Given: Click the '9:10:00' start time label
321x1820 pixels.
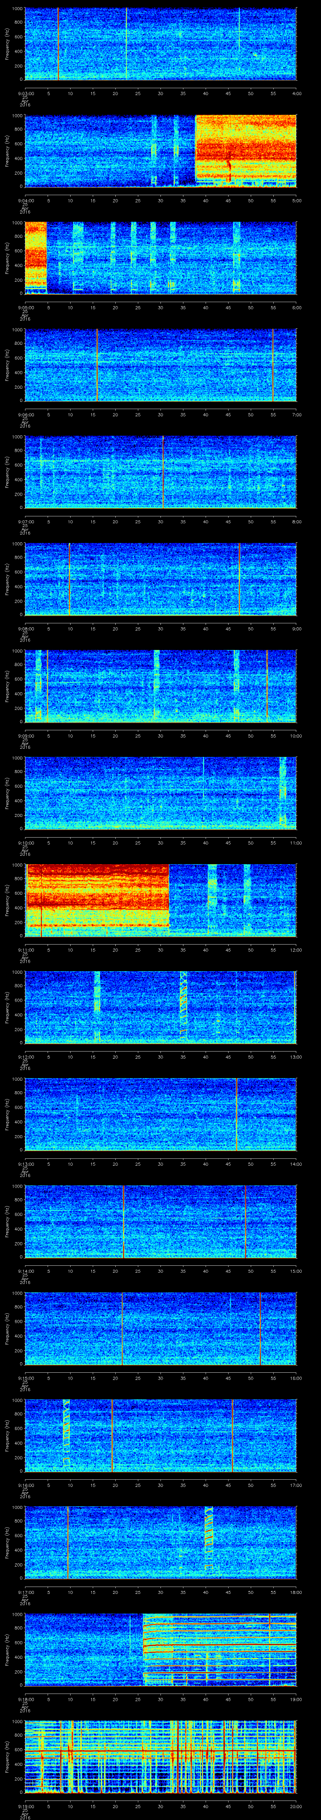Looking at the screenshot, I should 25,842.
